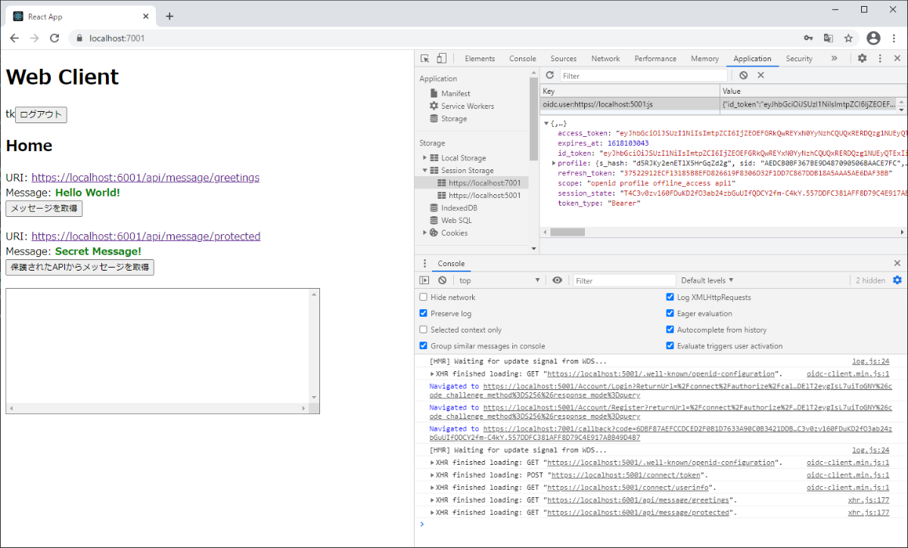This screenshot has width=908, height=548.
Task: Show the console sidebar icon
Action: click(424, 280)
